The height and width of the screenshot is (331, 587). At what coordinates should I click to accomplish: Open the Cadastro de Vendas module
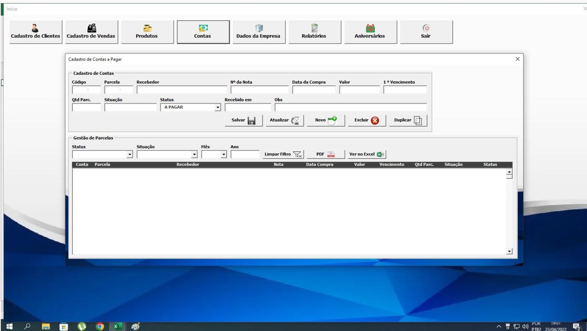point(91,32)
